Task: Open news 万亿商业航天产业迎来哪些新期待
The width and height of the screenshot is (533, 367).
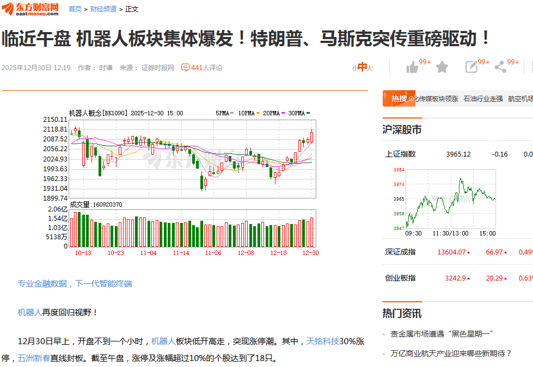Action: pyautogui.click(x=451, y=353)
